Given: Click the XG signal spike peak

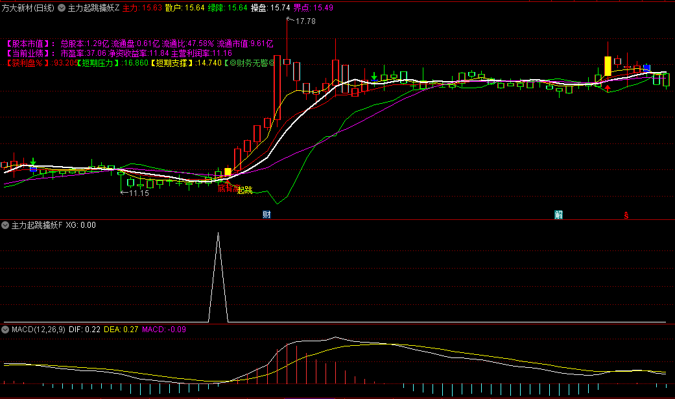Looking at the screenshot, I should (x=218, y=234).
